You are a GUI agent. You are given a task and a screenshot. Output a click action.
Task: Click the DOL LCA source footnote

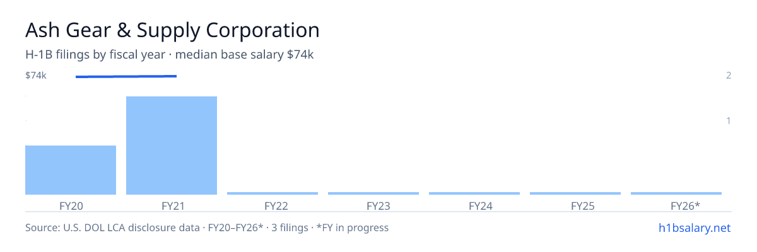coord(207,227)
